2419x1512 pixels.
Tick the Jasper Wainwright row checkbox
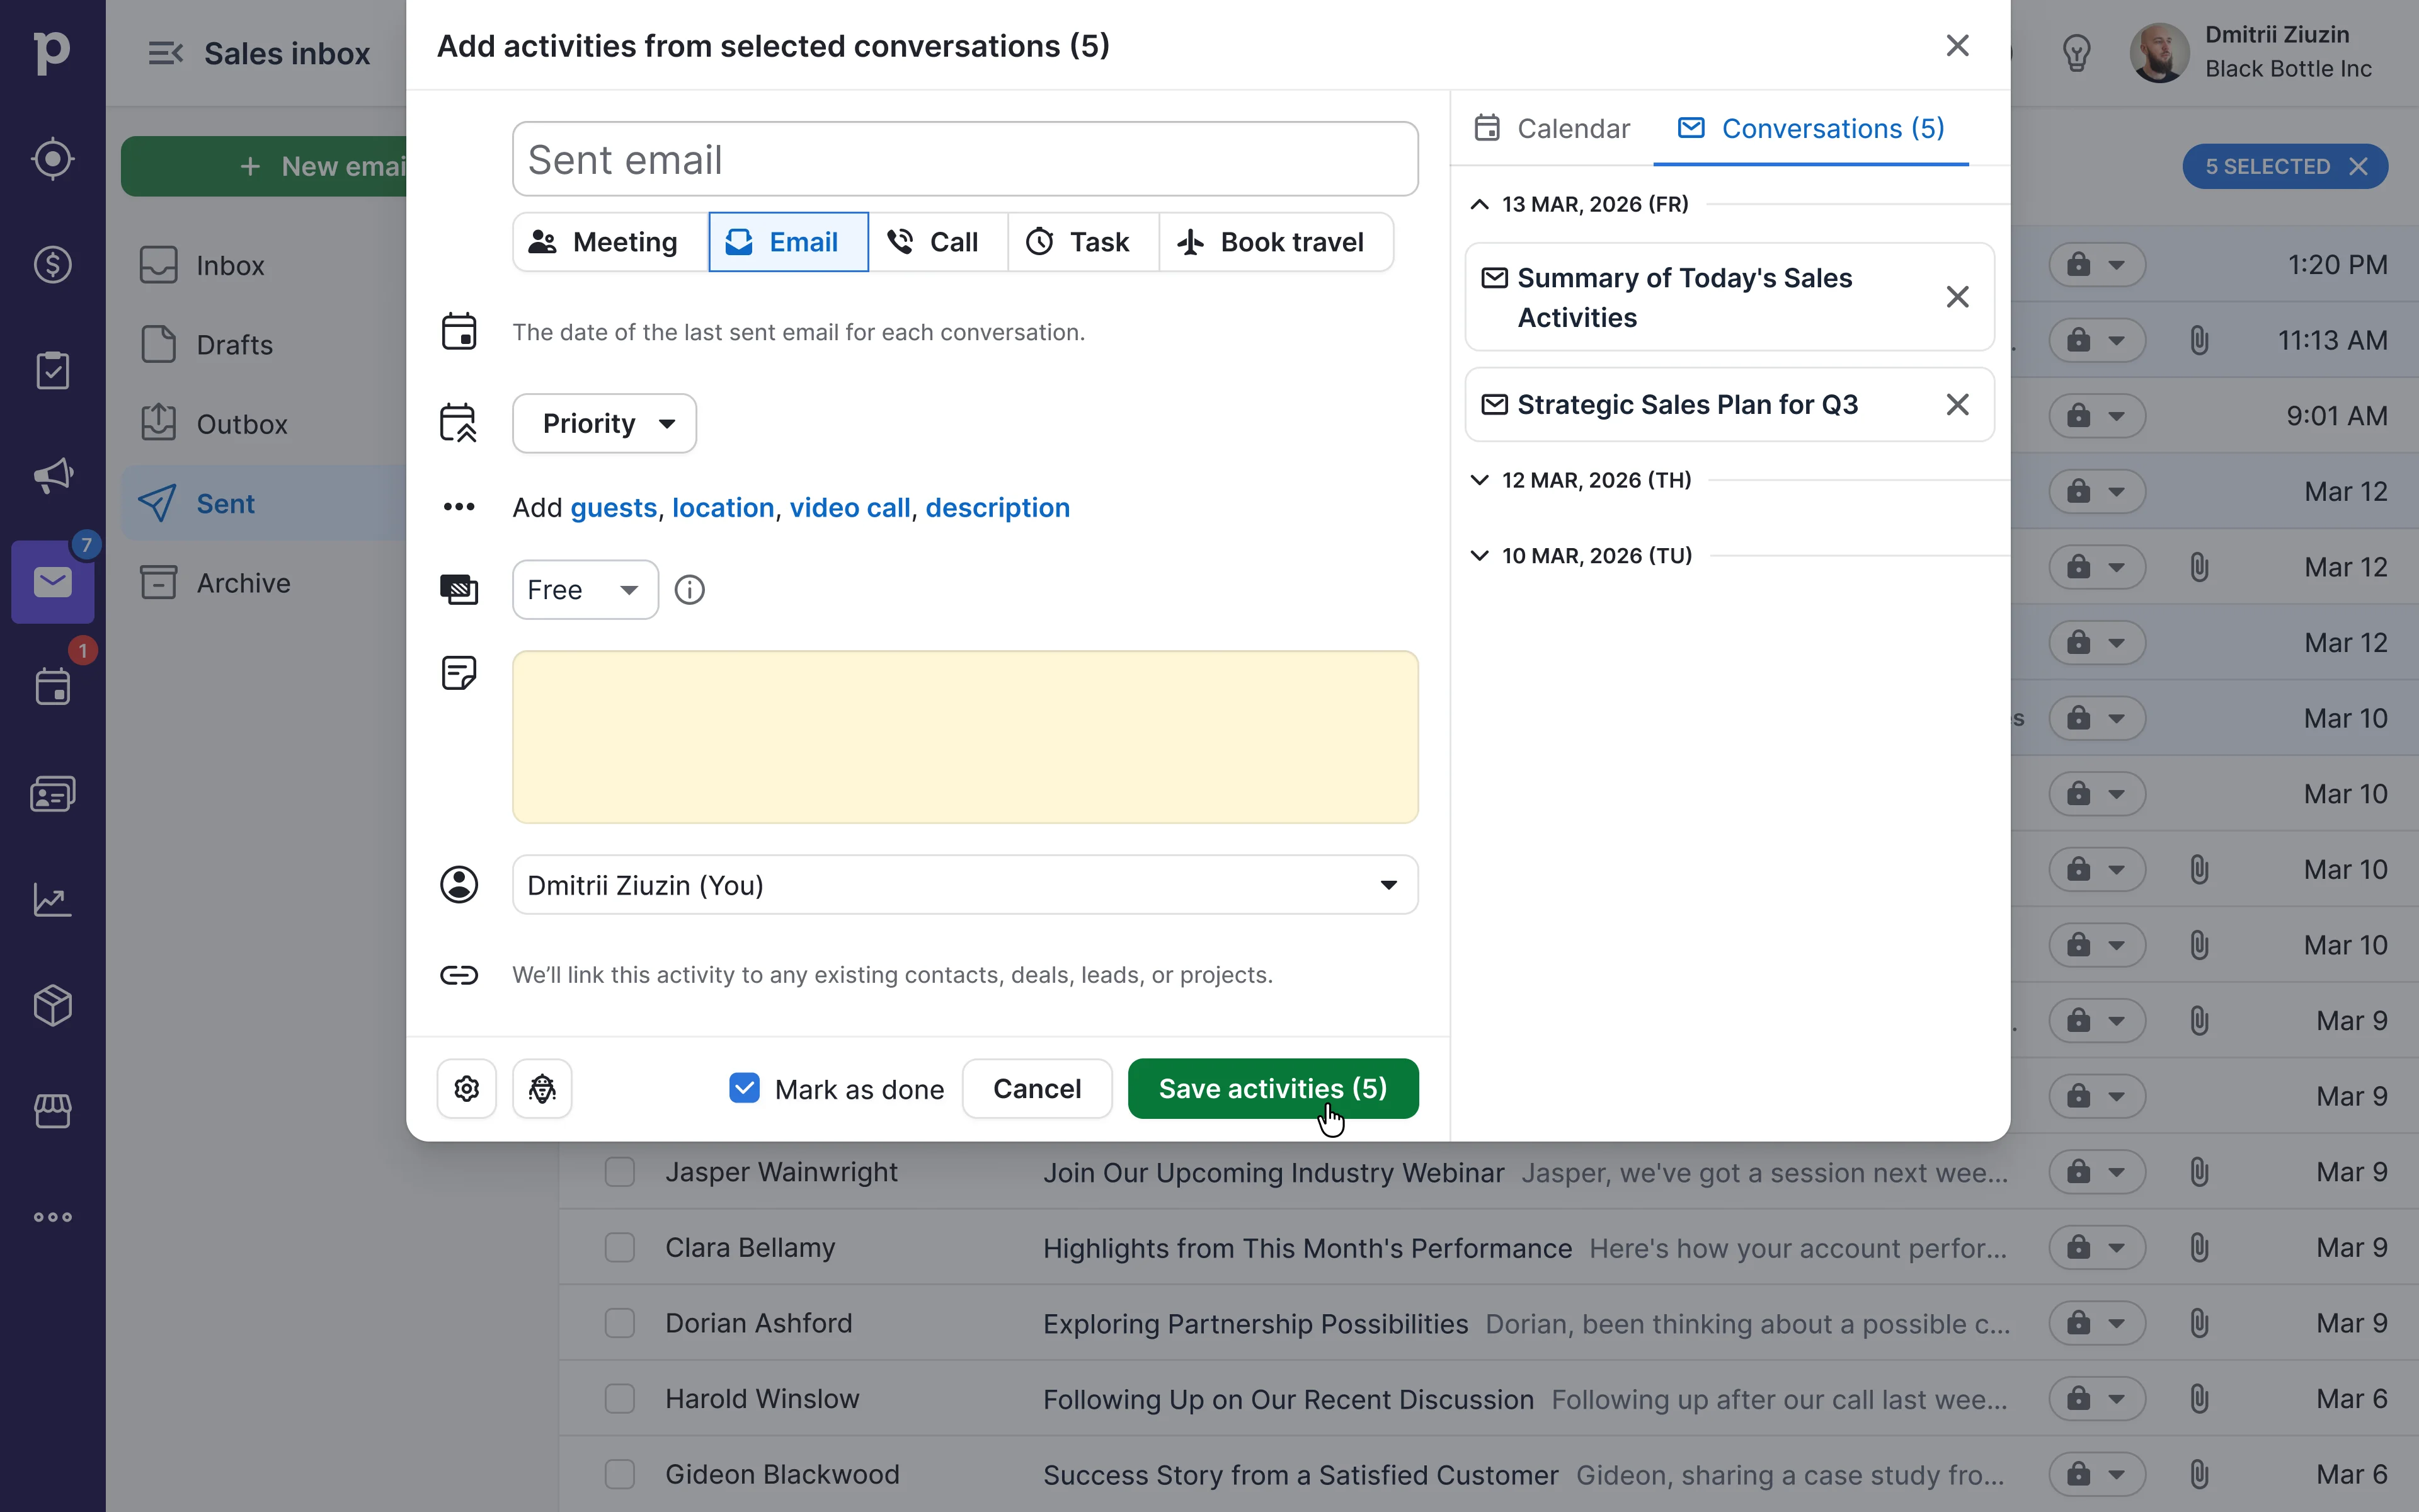tap(620, 1172)
